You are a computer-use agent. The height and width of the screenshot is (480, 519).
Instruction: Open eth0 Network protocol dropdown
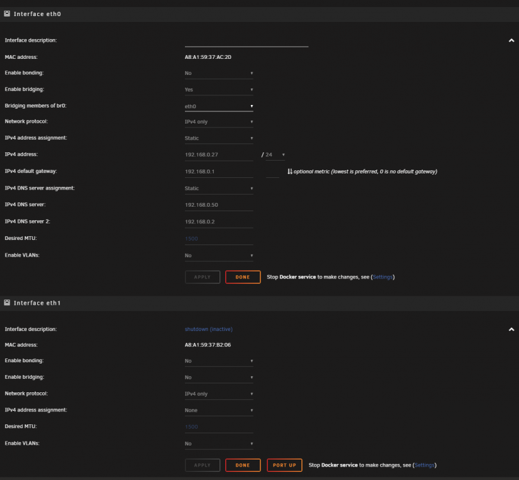click(219, 122)
